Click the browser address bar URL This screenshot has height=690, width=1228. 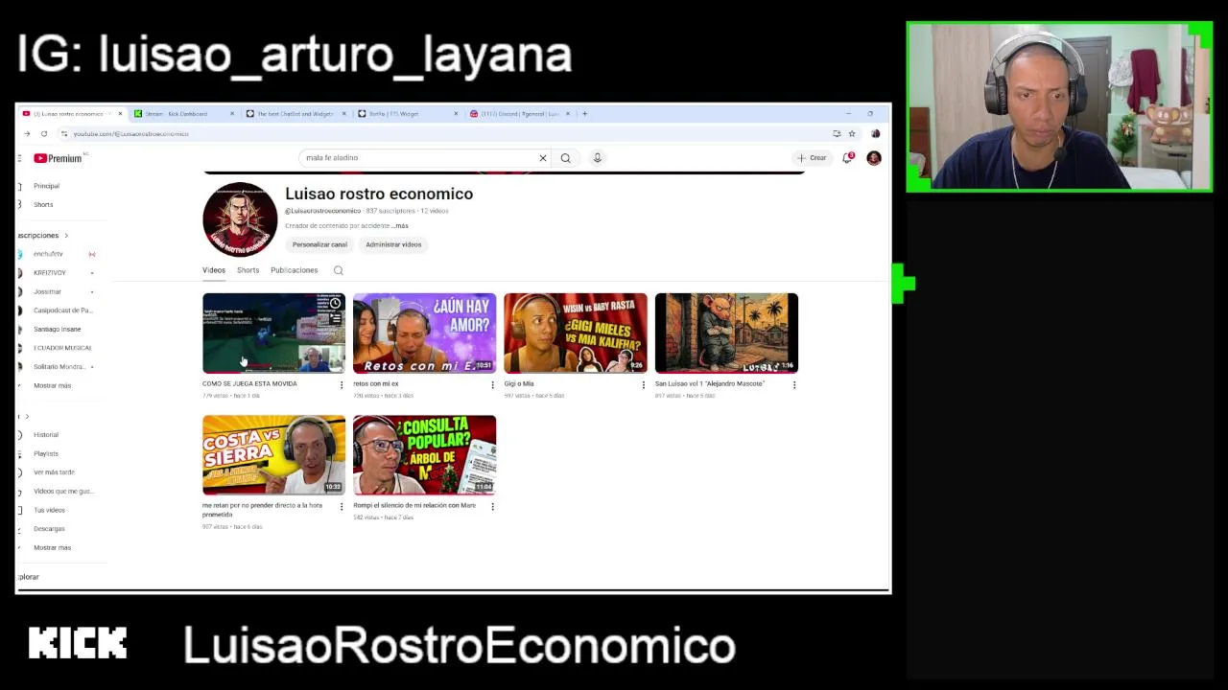point(130,134)
